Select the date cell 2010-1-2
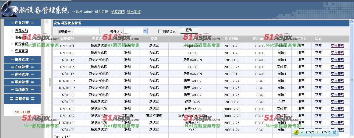Screen dimensions: 354x138 tap(232, 102)
